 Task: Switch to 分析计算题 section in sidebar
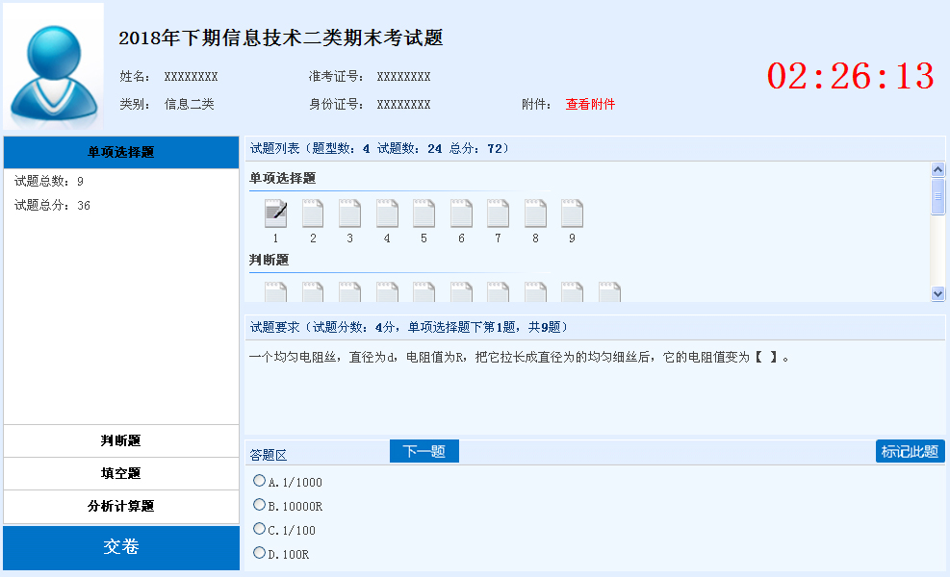(121, 506)
